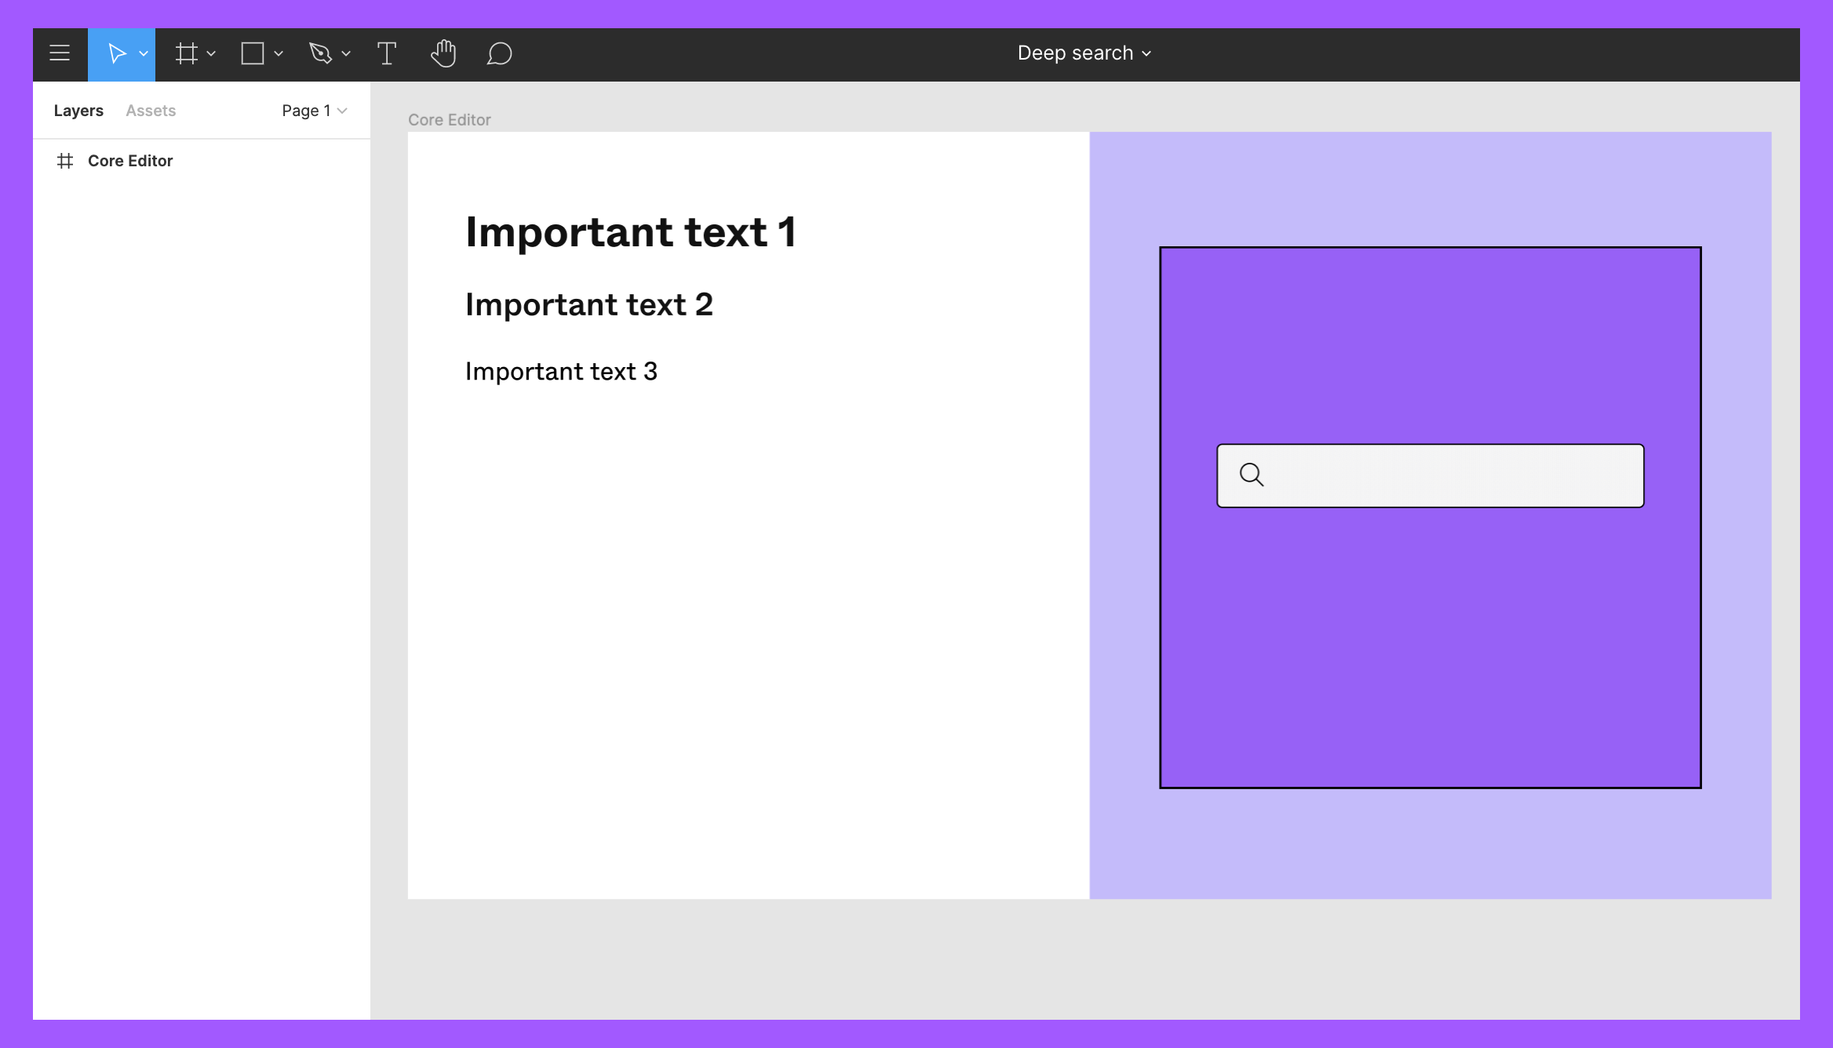Select the Frame tool
The width and height of the screenshot is (1833, 1048).
point(186,53)
